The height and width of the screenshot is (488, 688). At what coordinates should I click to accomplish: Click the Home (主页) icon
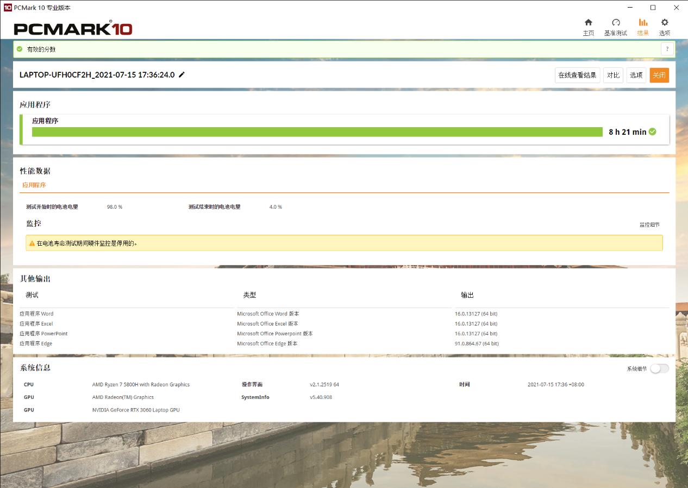(588, 23)
